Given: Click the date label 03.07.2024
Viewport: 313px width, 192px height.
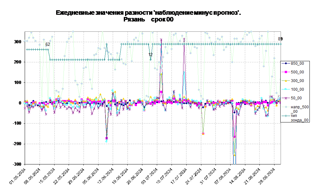Looking at the screenshot, I should tap(149, 176).
